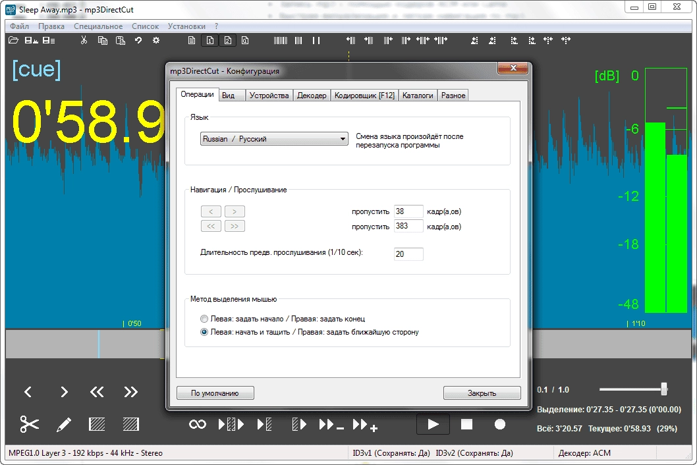
Task: Click the open file folder icon in toolbar
Action: (13, 40)
